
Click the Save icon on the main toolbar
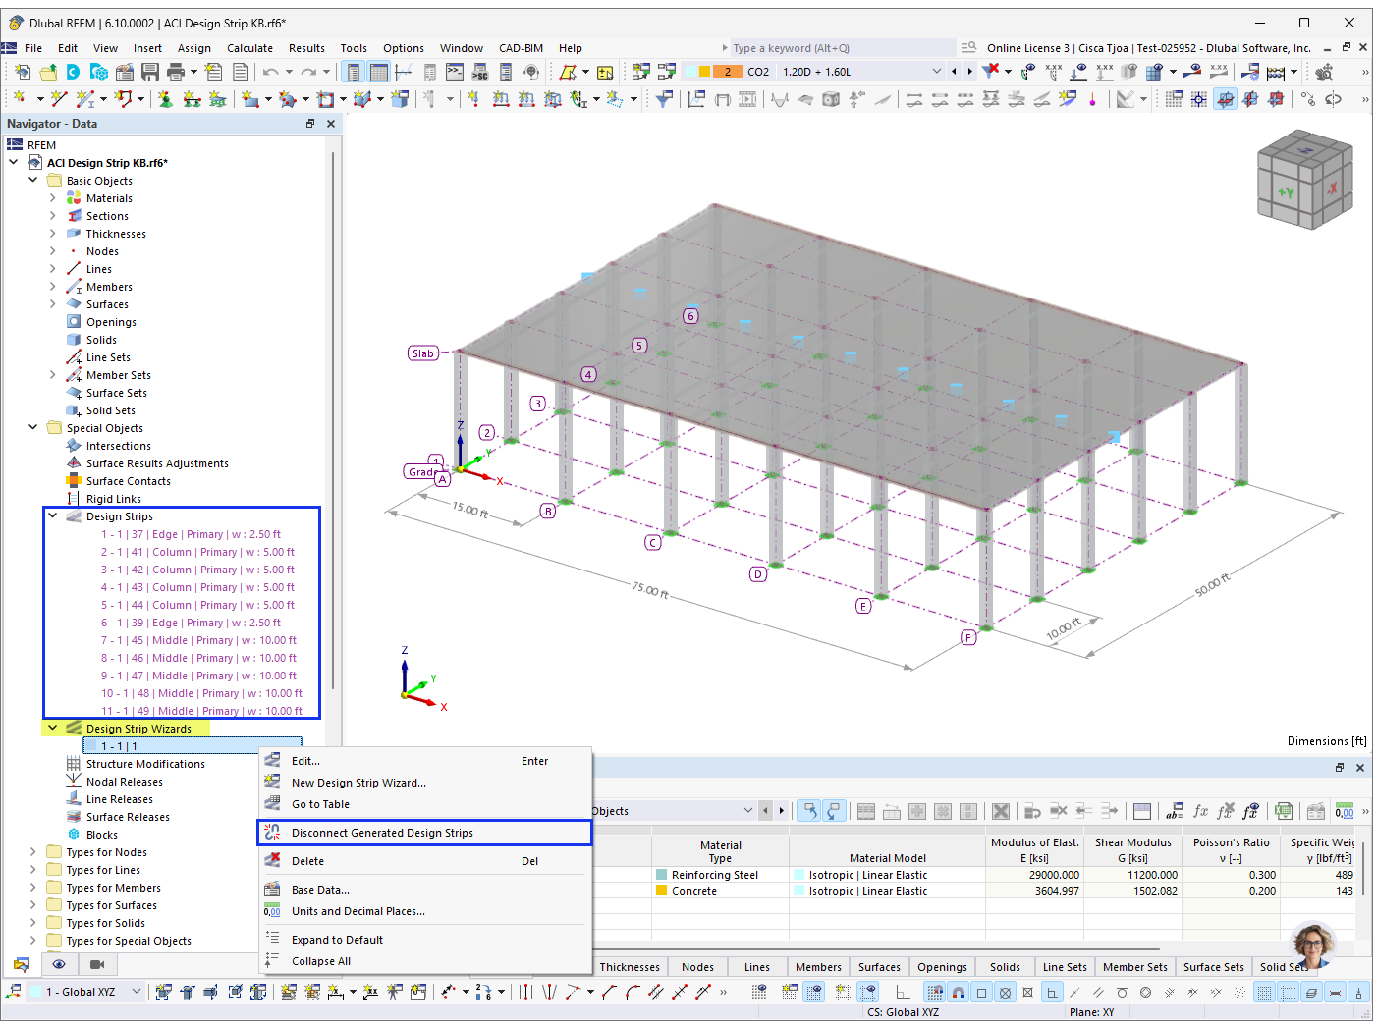[x=150, y=71]
